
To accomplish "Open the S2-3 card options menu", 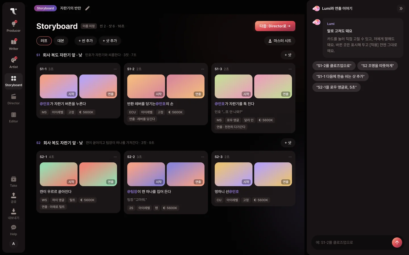I will point(290,157).
